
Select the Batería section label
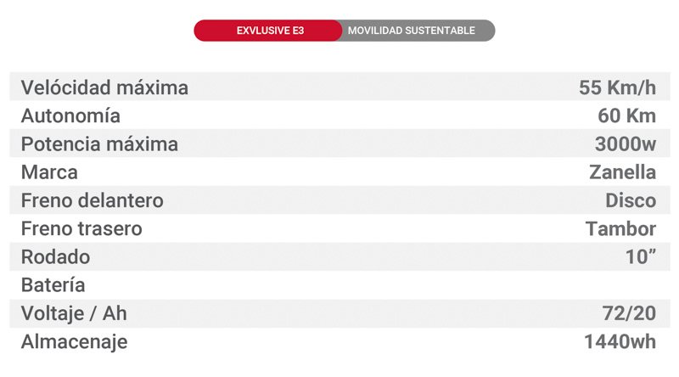point(53,285)
